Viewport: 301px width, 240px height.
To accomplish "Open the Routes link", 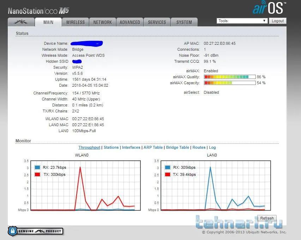I will pos(199,147).
